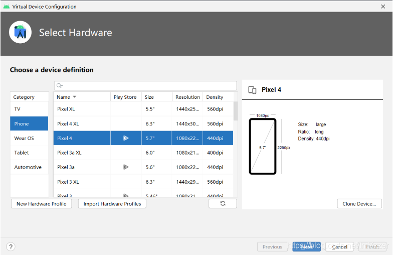
Task: Click the Density column header
Action: 218,97
